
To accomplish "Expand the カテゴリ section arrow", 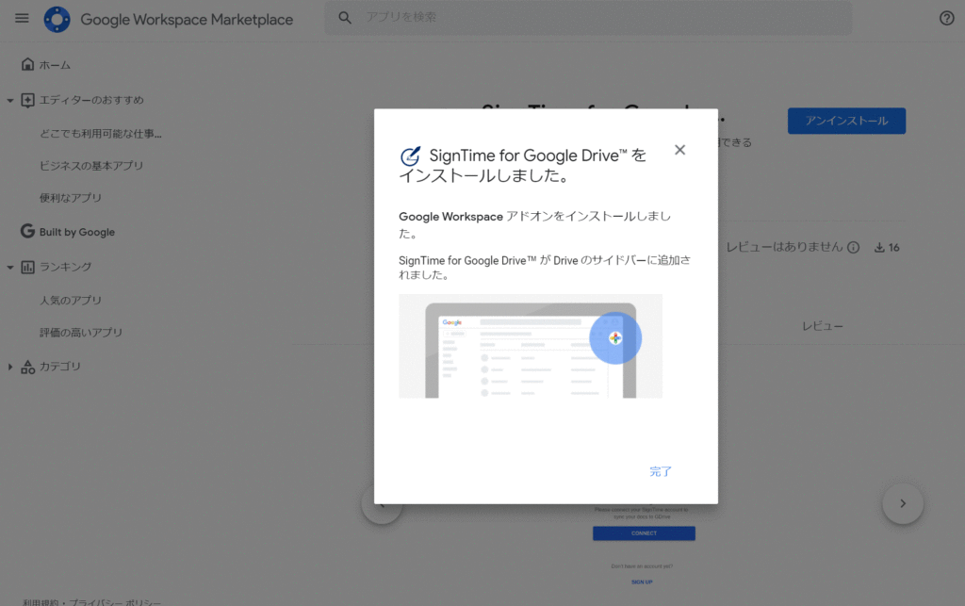I will 9,367.
